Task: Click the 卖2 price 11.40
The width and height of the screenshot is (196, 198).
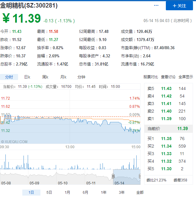Action: click(x=166, y=111)
